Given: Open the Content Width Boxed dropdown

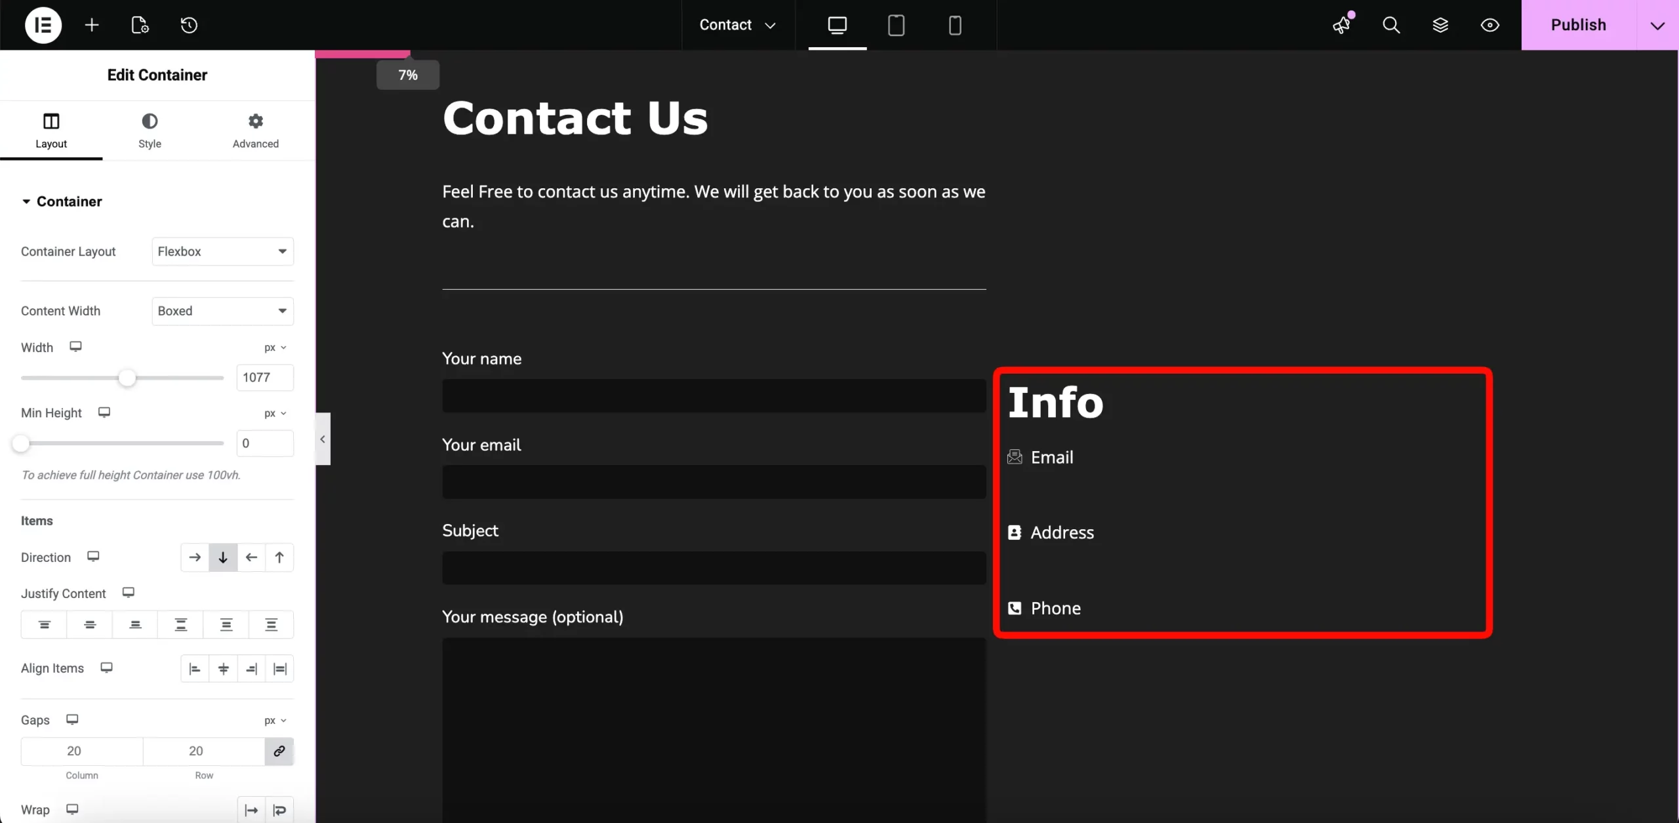Looking at the screenshot, I should (x=222, y=311).
